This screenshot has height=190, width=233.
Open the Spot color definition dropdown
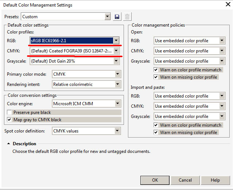coord(86,131)
